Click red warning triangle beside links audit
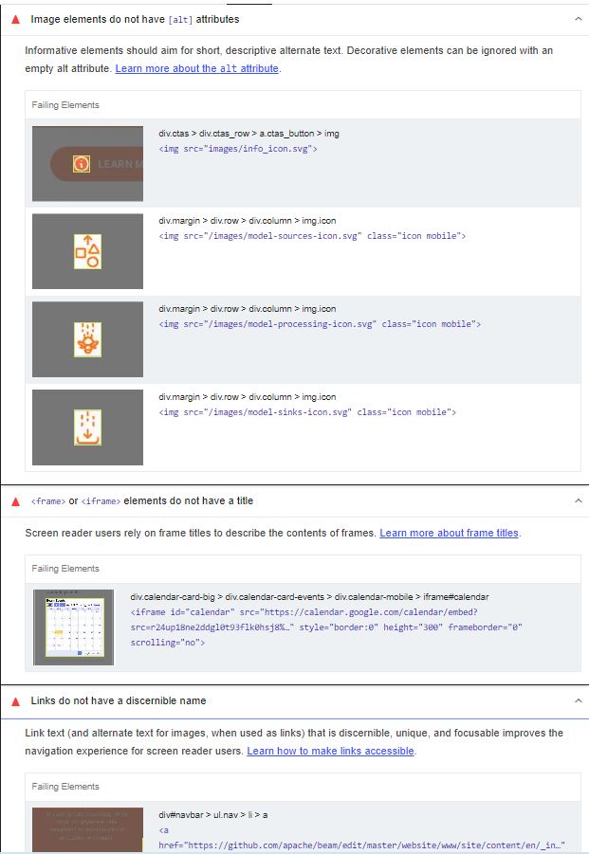589x854 pixels. 16,701
